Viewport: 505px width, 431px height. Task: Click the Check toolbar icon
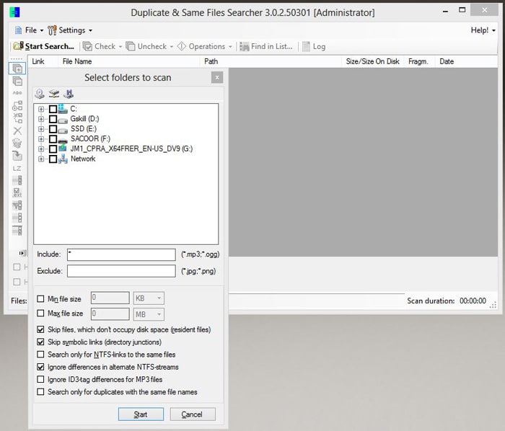(x=87, y=46)
